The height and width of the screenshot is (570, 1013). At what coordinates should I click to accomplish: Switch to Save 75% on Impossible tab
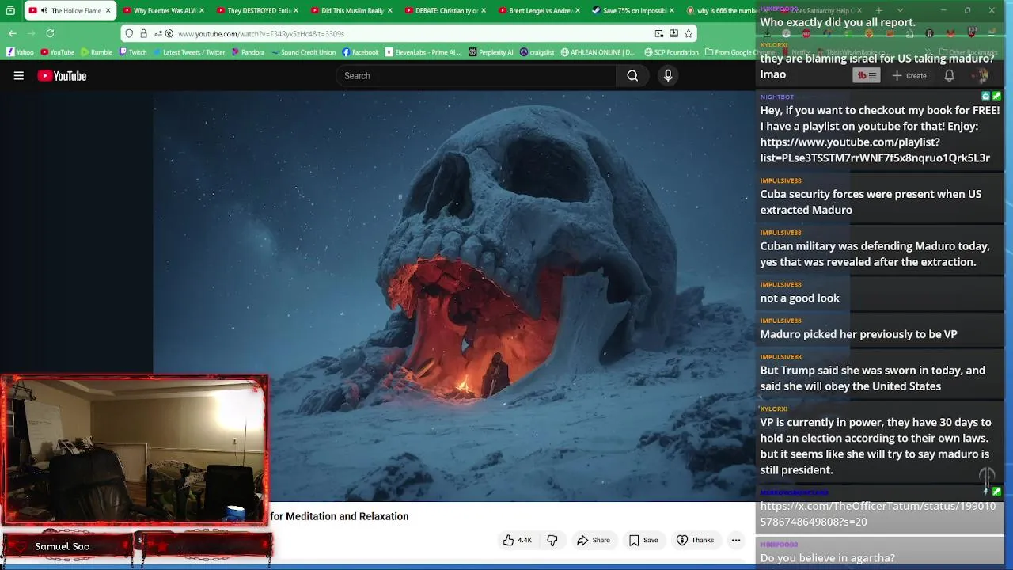[x=634, y=10]
